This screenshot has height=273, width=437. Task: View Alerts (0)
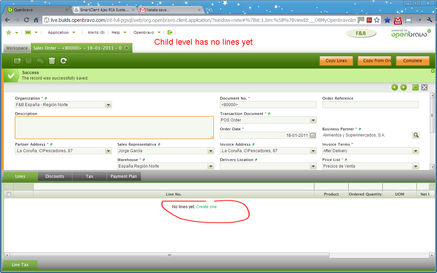96,32
